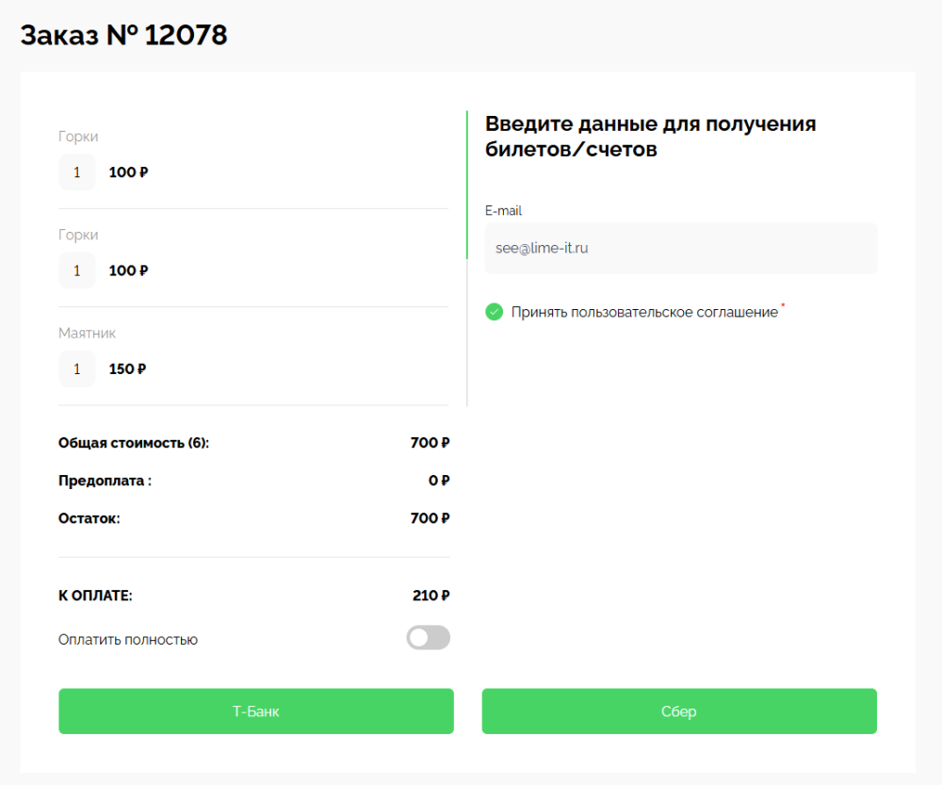942x785 pixels.
Task: Click the К ОПЛАТЕ amount 210 ₽
Action: [x=430, y=596]
